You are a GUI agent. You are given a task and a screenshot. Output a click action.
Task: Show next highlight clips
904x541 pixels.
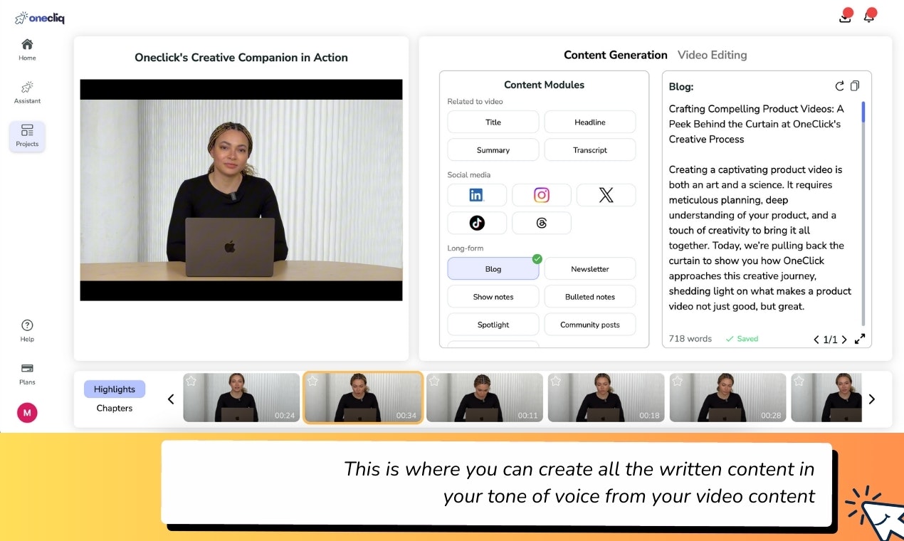point(872,399)
